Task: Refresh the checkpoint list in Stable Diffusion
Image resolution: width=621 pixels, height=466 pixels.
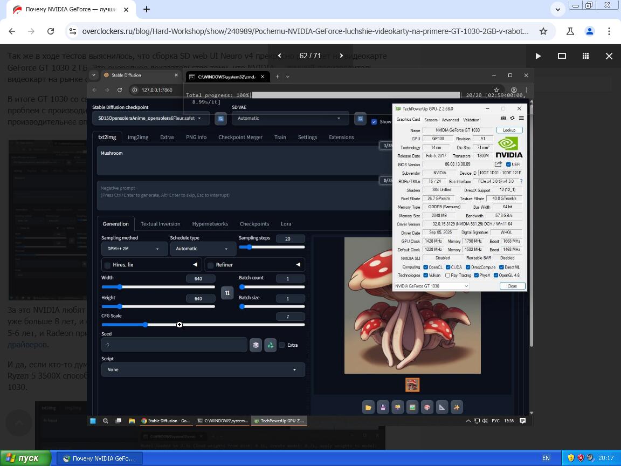Action: point(220,119)
